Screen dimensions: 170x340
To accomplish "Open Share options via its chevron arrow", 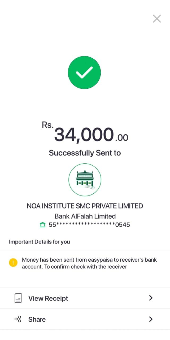I will click(151, 319).
